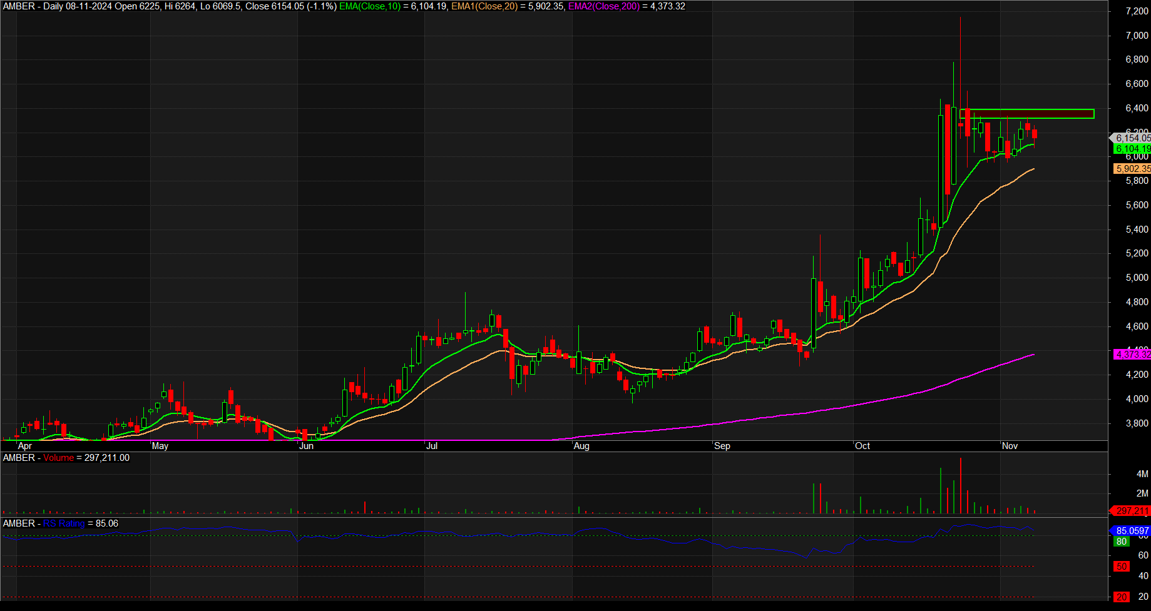Click the 5,200 price axis label
1151x611 pixels.
tap(1137, 253)
